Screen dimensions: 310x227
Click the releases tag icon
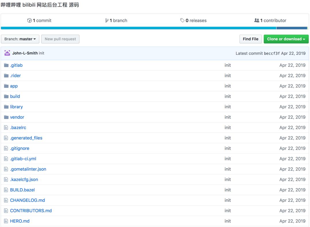(182, 20)
